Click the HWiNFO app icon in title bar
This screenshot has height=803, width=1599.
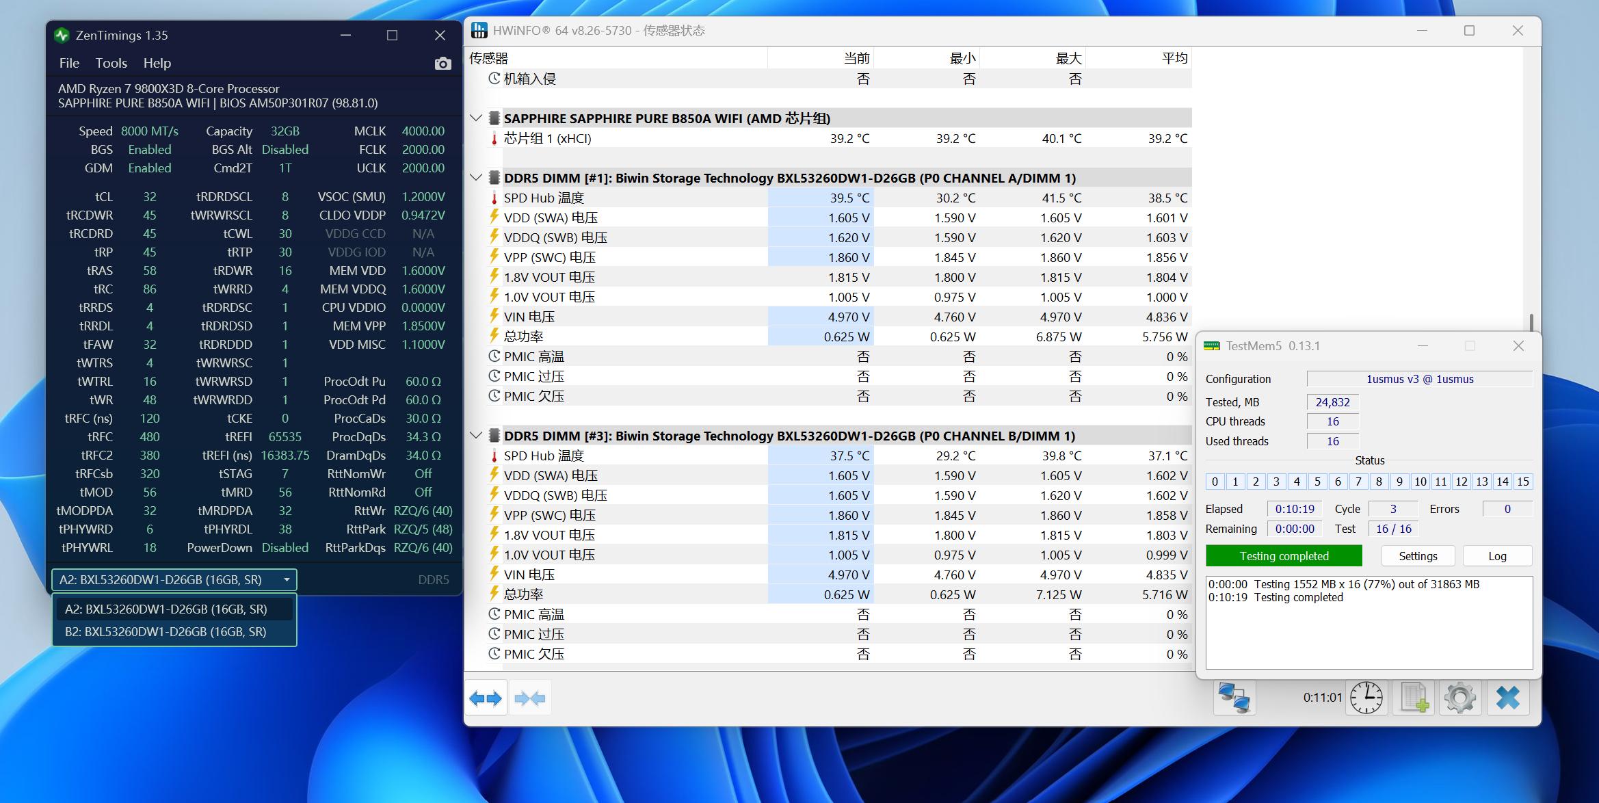pos(479,31)
